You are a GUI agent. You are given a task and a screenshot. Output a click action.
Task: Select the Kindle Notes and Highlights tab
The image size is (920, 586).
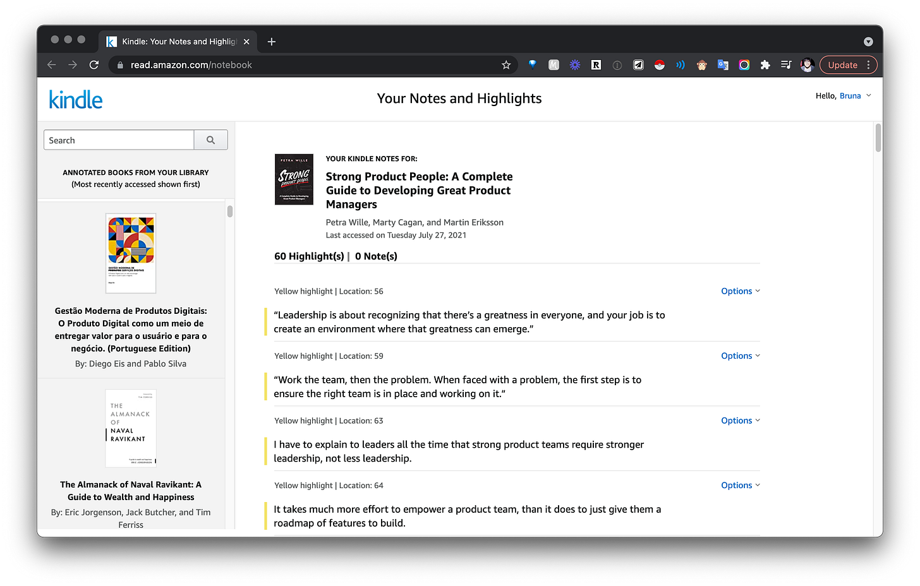[177, 42]
